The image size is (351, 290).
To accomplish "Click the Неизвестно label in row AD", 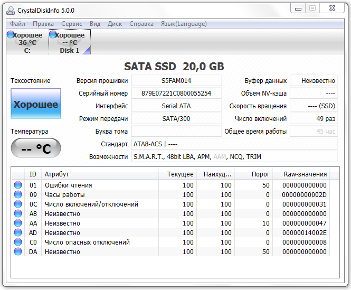I will click(62, 233).
